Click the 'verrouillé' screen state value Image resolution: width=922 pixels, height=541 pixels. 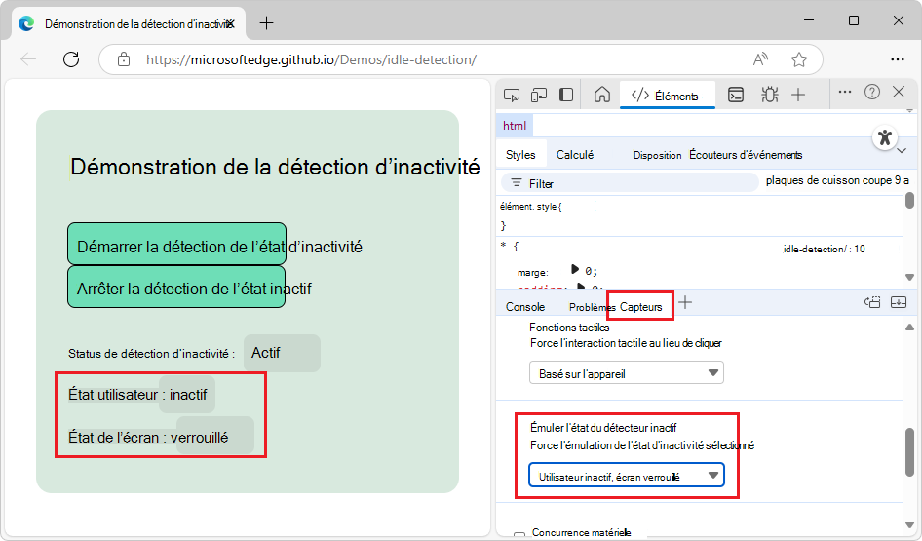click(200, 438)
